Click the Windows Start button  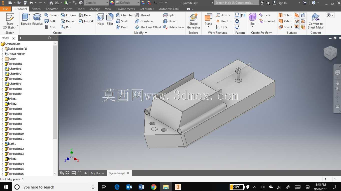point(6,187)
